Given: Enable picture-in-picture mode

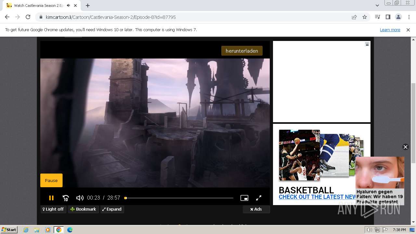Looking at the screenshot, I should [x=244, y=198].
